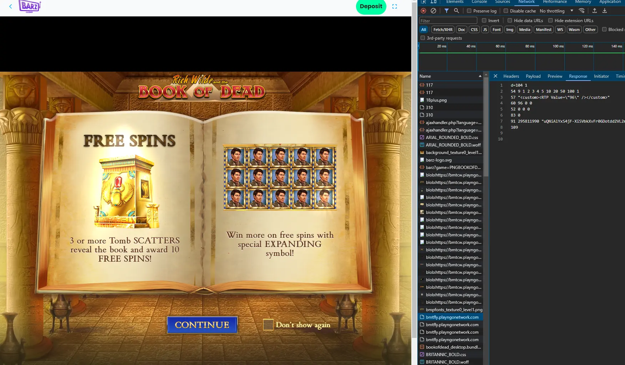Clear the network log
This screenshot has height=365, width=625.
433,11
